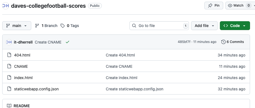Click the magnifier icon in Go to file

(134, 26)
